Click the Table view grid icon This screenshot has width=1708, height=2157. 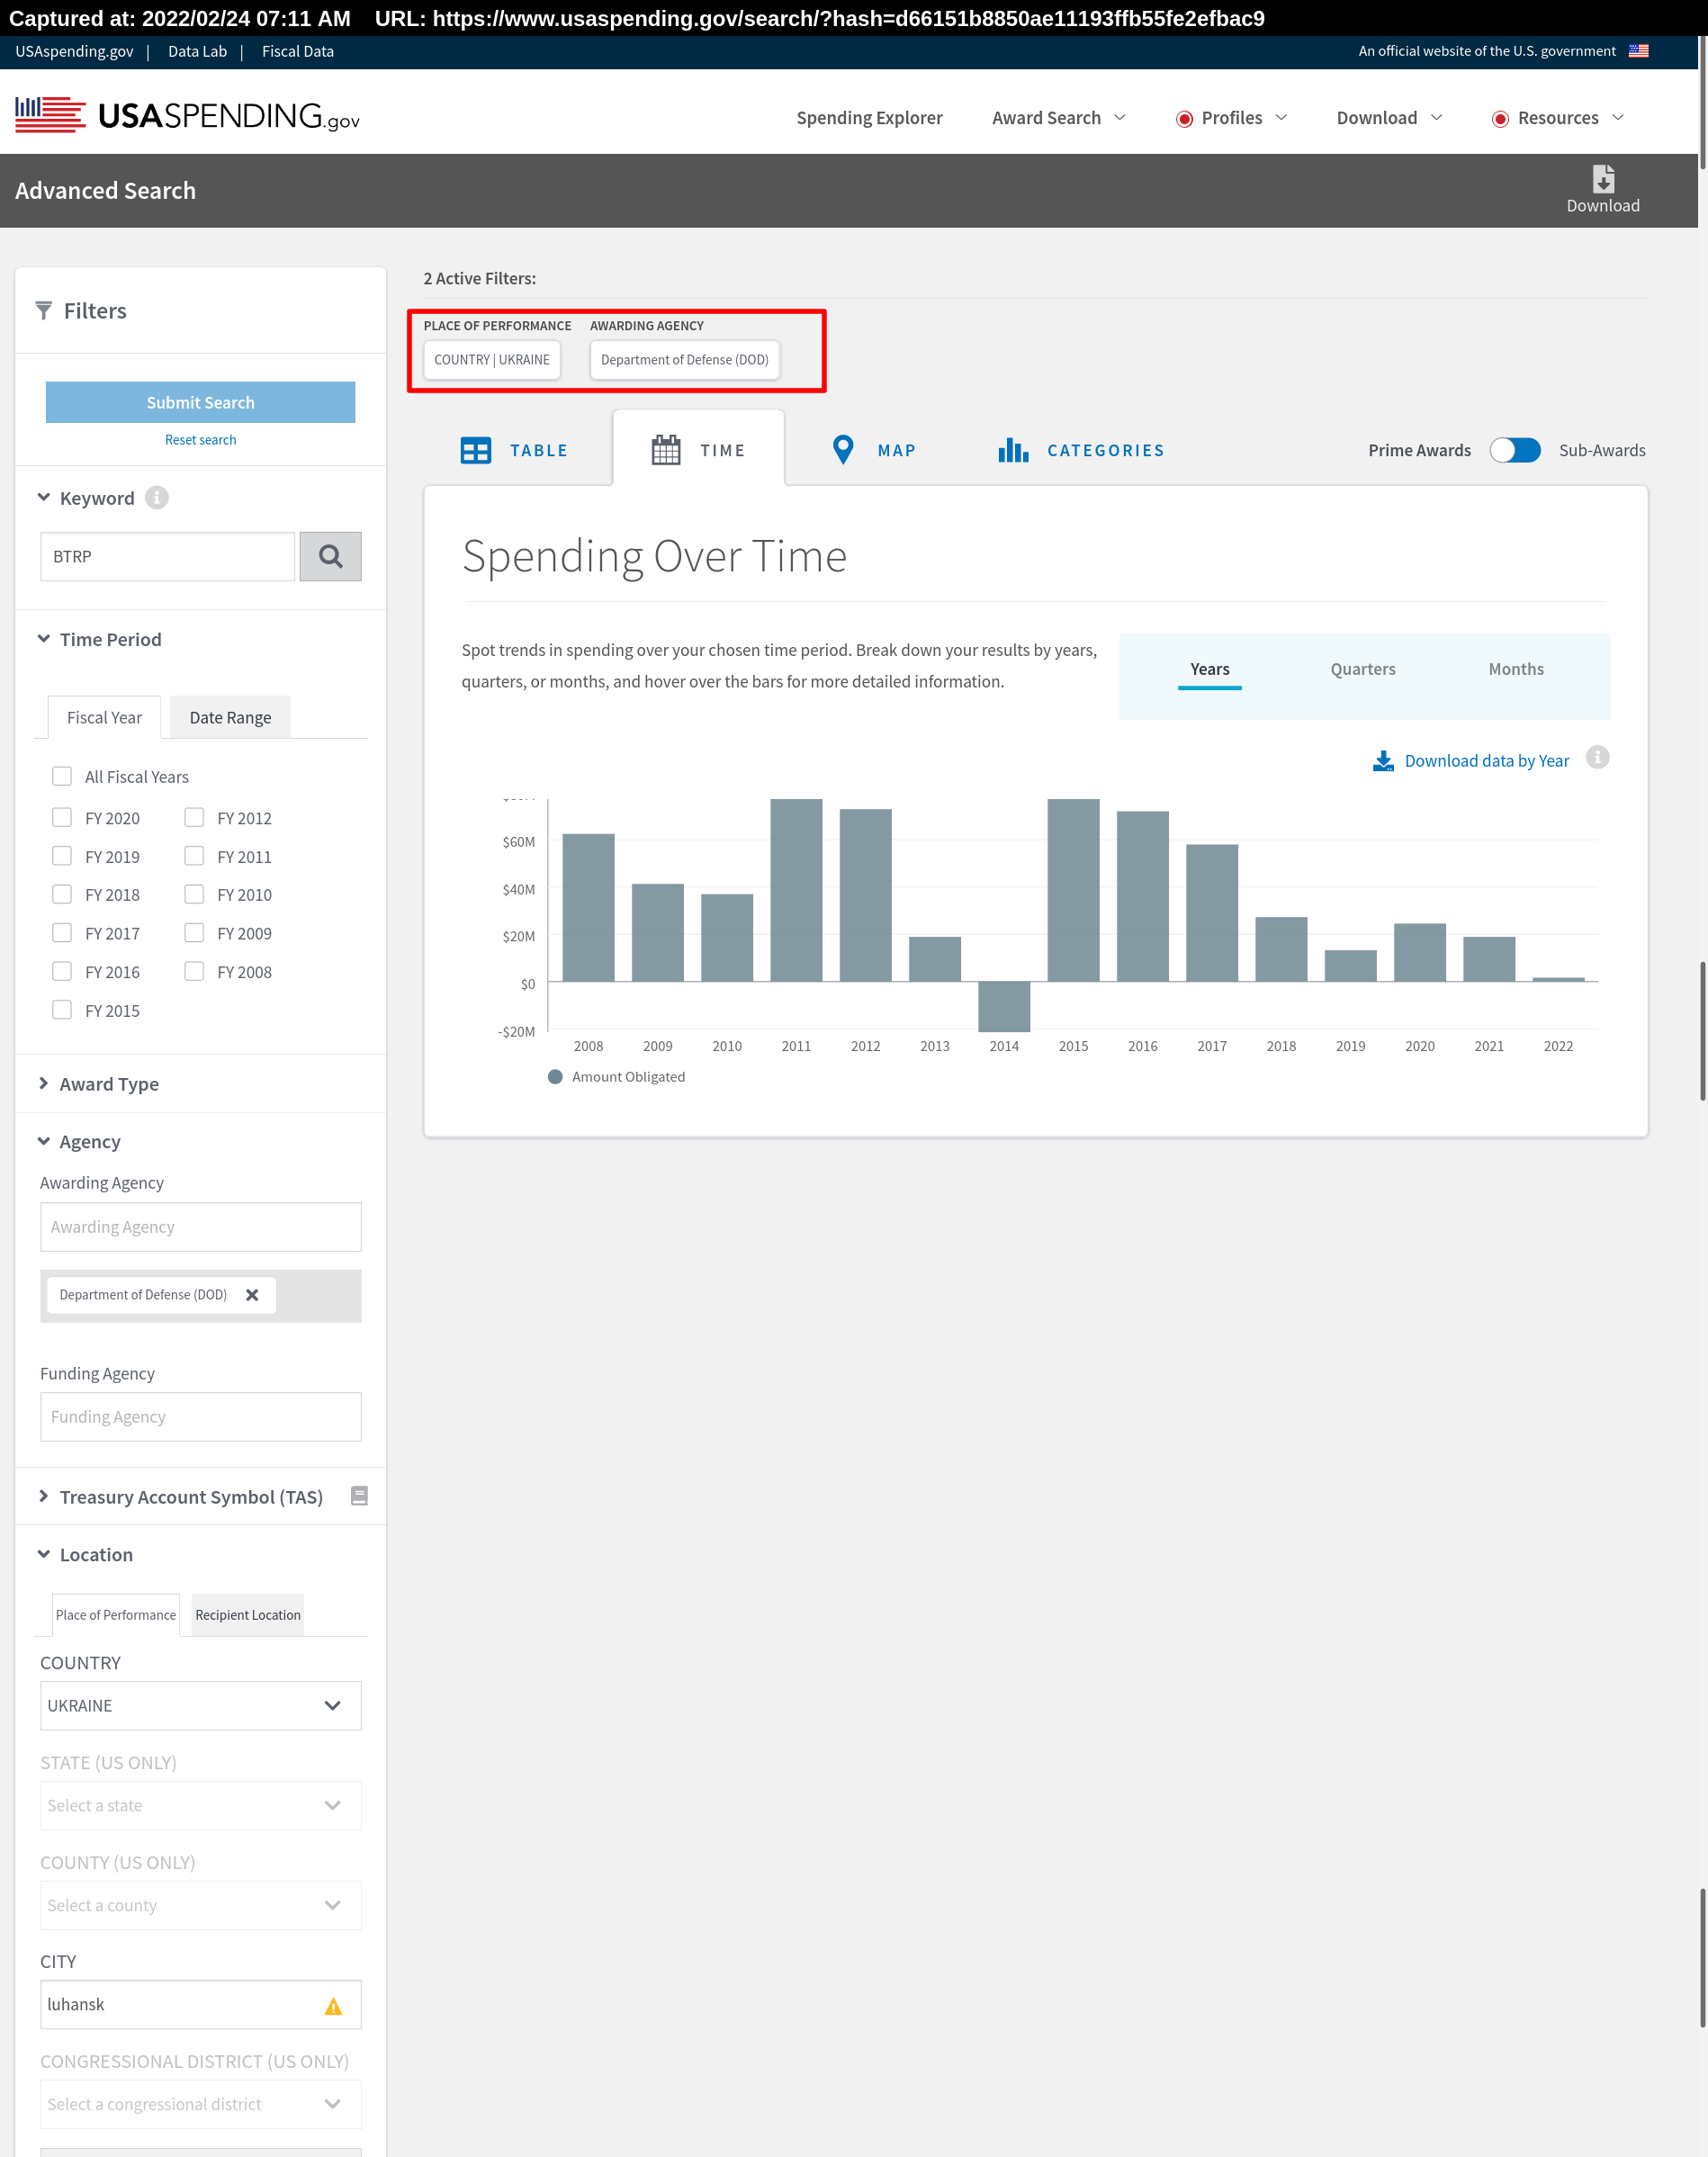click(x=476, y=450)
